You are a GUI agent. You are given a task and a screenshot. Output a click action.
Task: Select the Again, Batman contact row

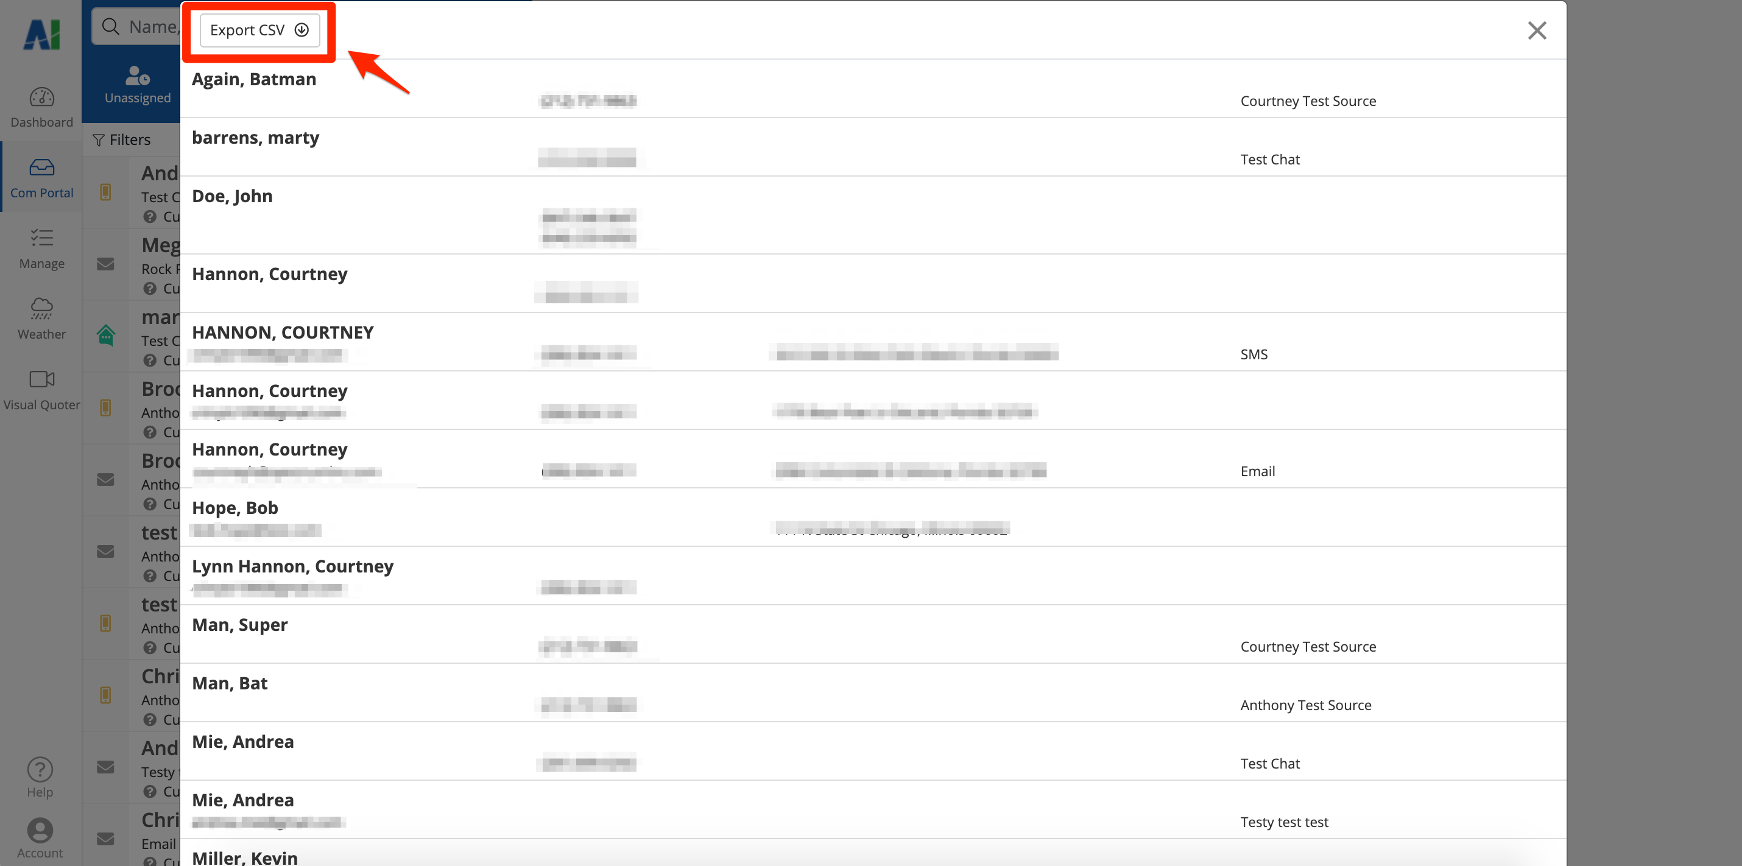pyautogui.click(x=253, y=79)
